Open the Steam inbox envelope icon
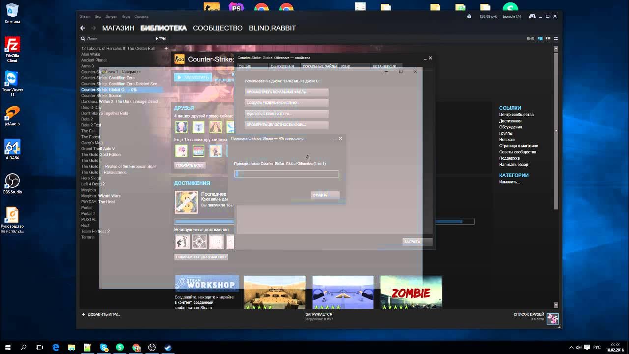The height and width of the screenshot is (354, 629). (x=469, y=16)
